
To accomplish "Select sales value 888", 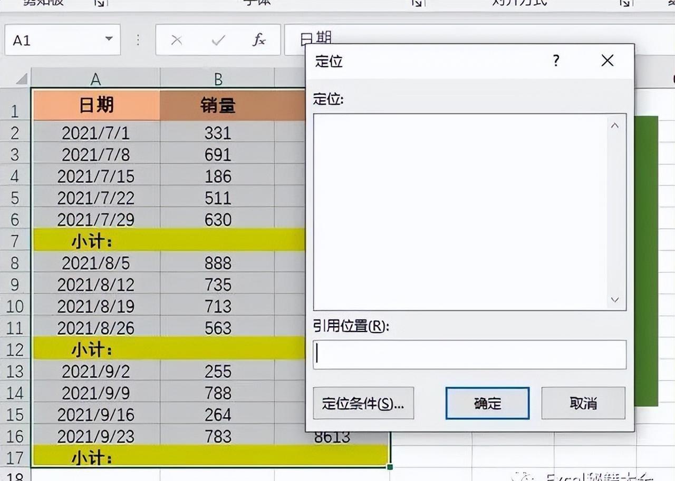I will coord(218,262).
